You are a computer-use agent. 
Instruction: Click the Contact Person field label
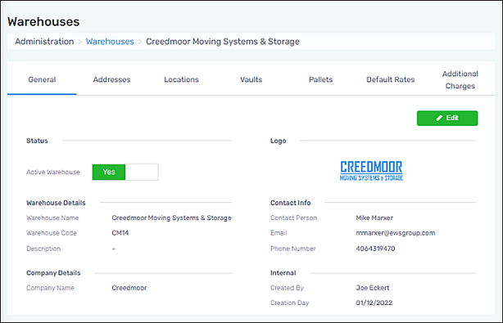(293, 218)
